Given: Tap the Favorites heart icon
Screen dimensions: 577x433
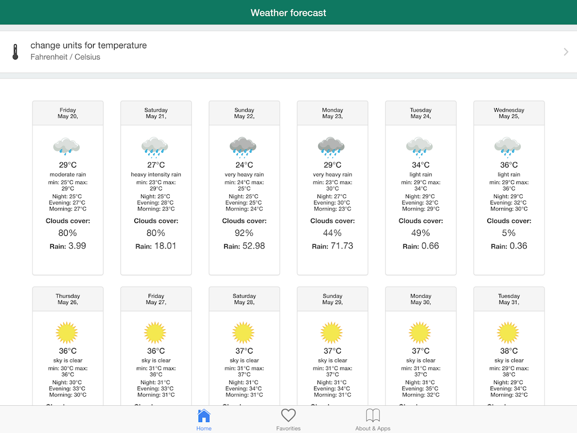Looking at the screenshot, I should (288, 415).
